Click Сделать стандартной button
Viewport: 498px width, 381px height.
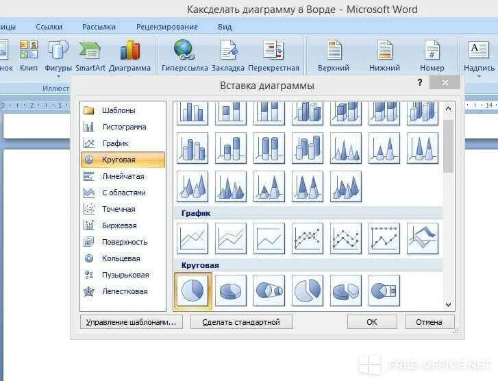pyautogui.click(x=241, y=322)
